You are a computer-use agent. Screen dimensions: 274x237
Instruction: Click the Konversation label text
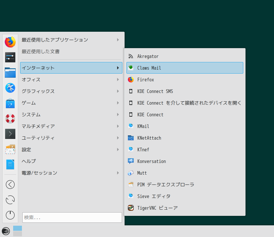click(x=152, y=161)
